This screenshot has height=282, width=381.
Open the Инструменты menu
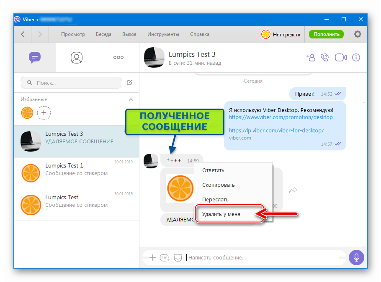[x=163, y=34]
